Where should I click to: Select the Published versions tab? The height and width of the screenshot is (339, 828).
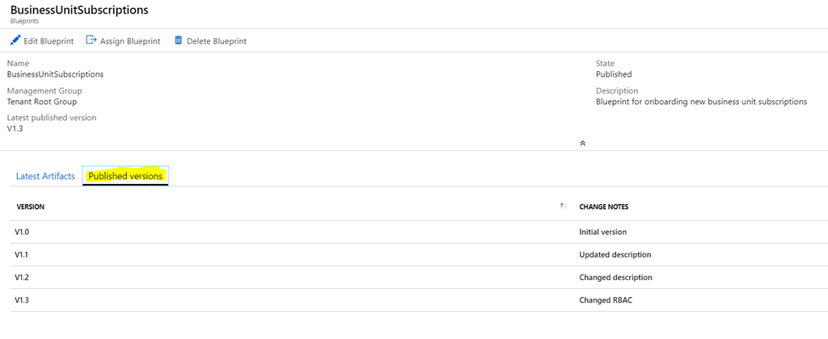[x=125, y=176]
